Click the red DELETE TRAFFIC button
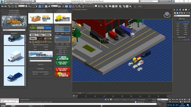This screenshot has width=191, height=107. tap(62, 75)
